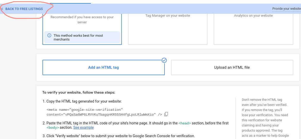301x139 pixels.
Task: Click the copy HTML tag icon
Action: tap(166, 114)
